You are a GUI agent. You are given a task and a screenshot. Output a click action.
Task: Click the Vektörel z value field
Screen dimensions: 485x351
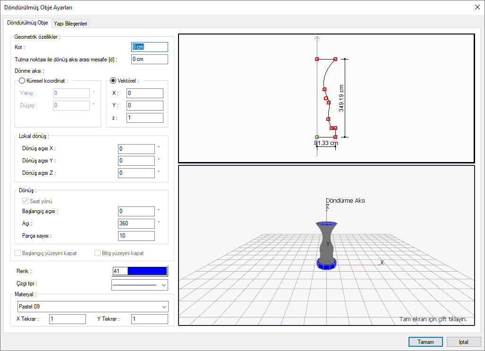click(145, 118)
